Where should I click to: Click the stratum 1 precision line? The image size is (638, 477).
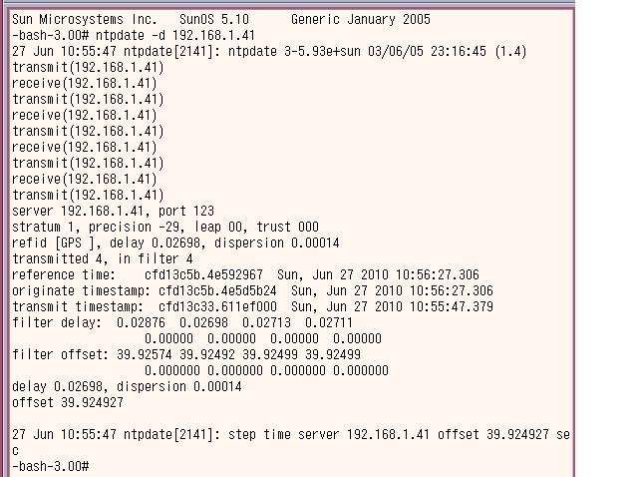tap(165, 227)
